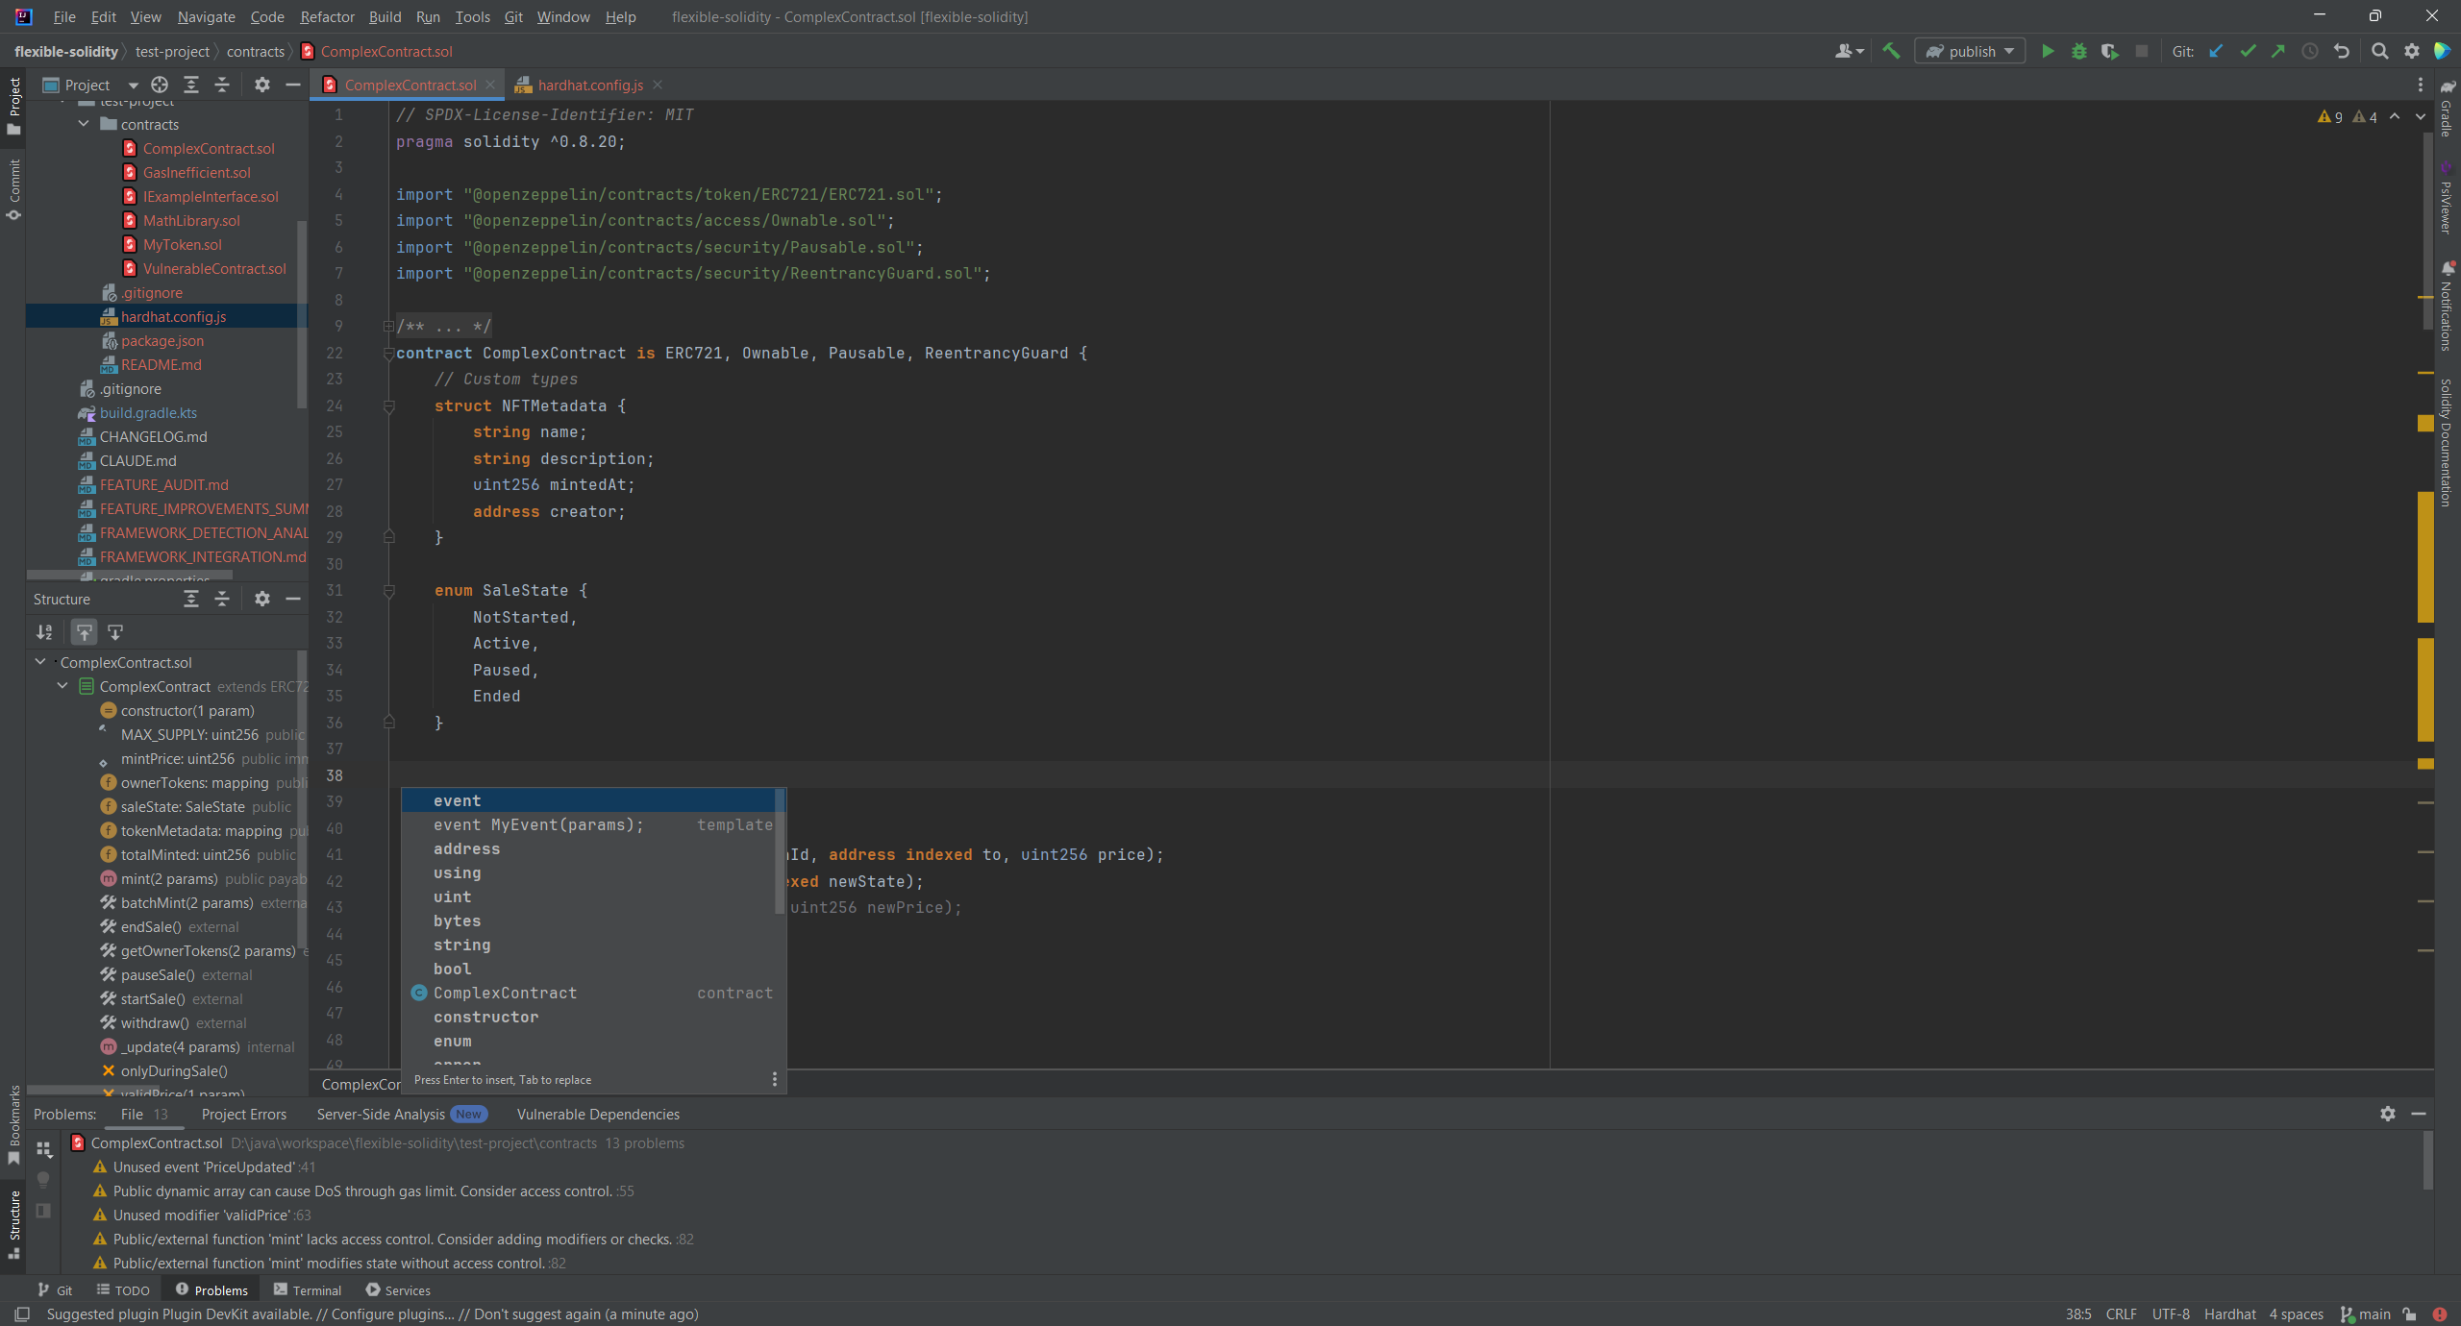
Task: Open the publish run configuration dropdown
Action: (x=1971, y=52)
